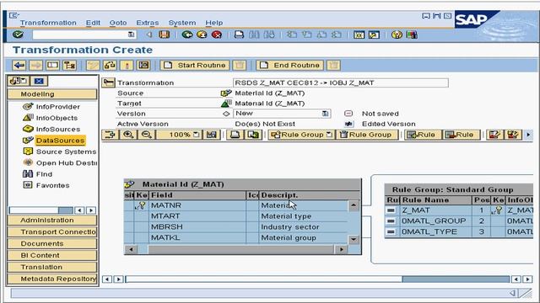Click the red Cancel icon

[217, 35]
